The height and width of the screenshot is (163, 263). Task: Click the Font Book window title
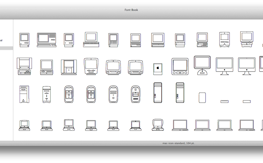tap(131, 10)
